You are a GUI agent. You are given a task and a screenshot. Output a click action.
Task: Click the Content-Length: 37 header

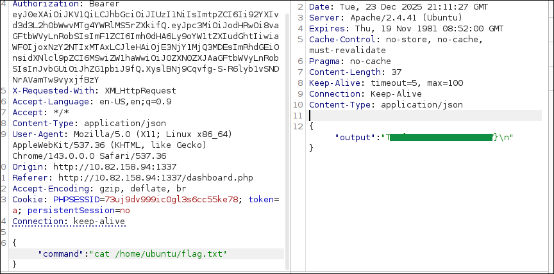pos(355,72)
